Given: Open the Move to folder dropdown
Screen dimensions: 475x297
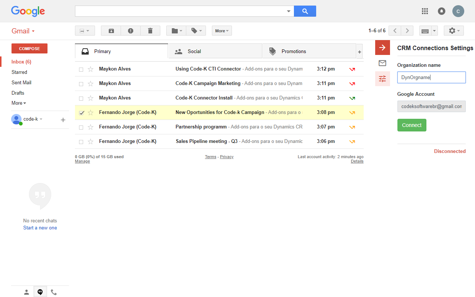Looking at the screenshot, I should click(x=176, y=31).
